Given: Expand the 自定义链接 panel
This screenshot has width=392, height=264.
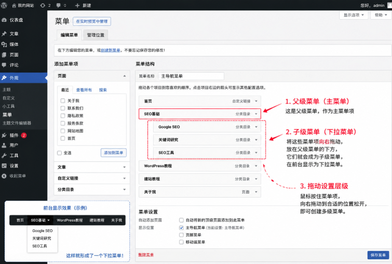Looking at the screenshot, I should click(x=125, y=178).
